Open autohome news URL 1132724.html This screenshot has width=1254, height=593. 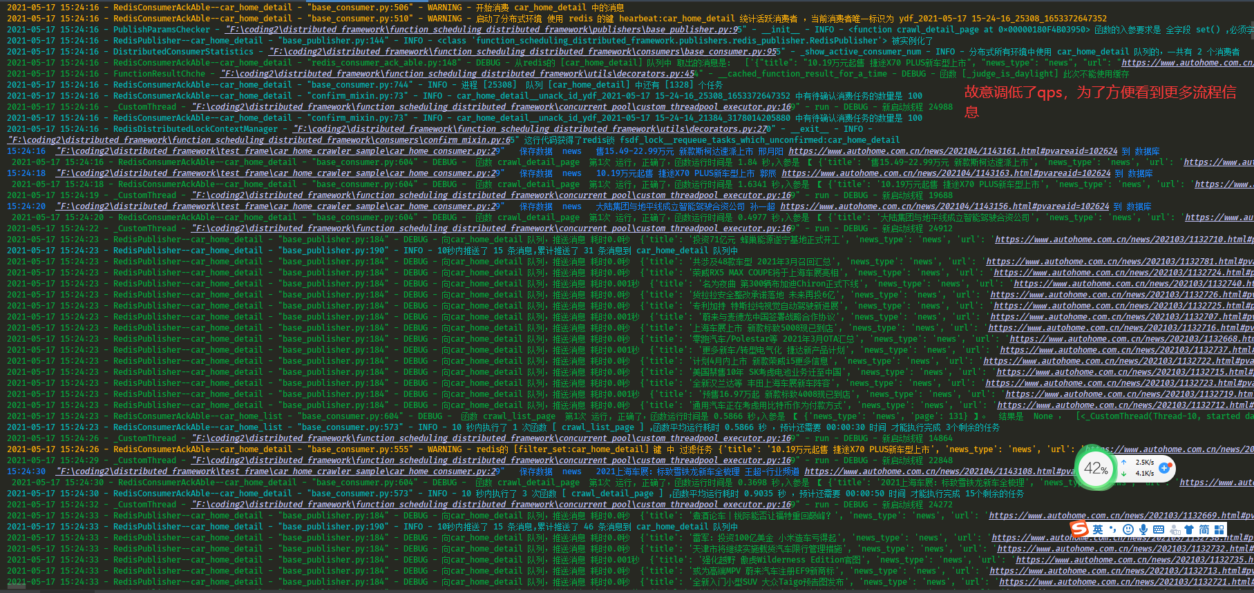1123,273
